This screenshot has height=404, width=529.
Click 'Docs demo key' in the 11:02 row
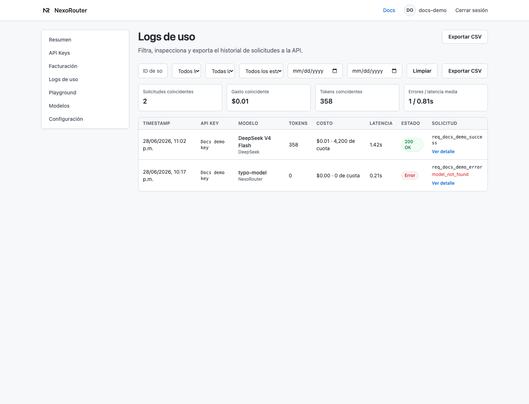pos(212,145)
